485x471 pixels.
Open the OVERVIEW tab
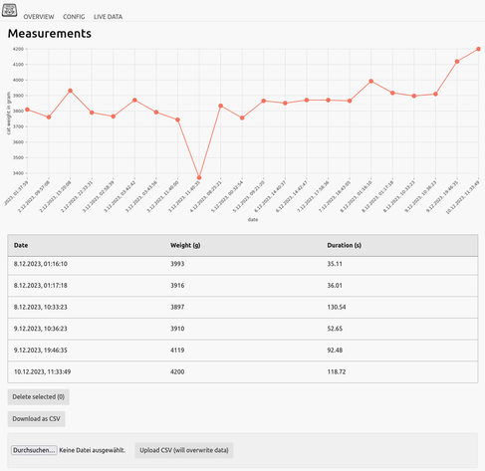[x=39, y=17]
